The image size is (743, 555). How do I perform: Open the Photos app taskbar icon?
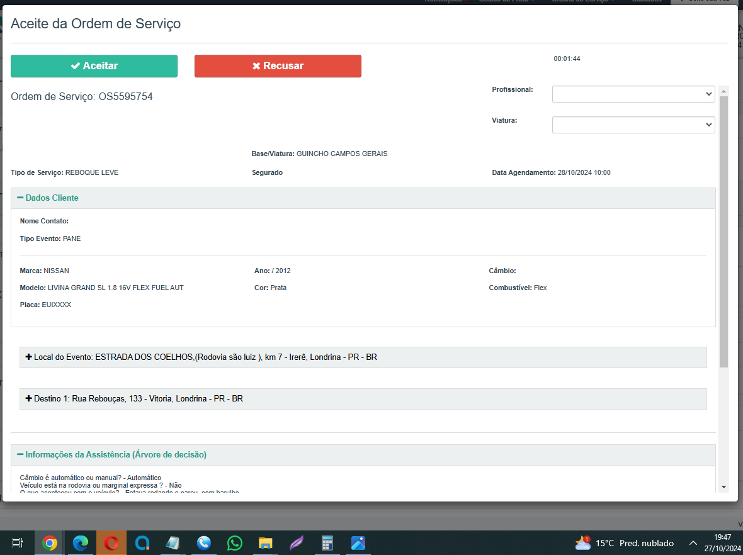point(358,543)
